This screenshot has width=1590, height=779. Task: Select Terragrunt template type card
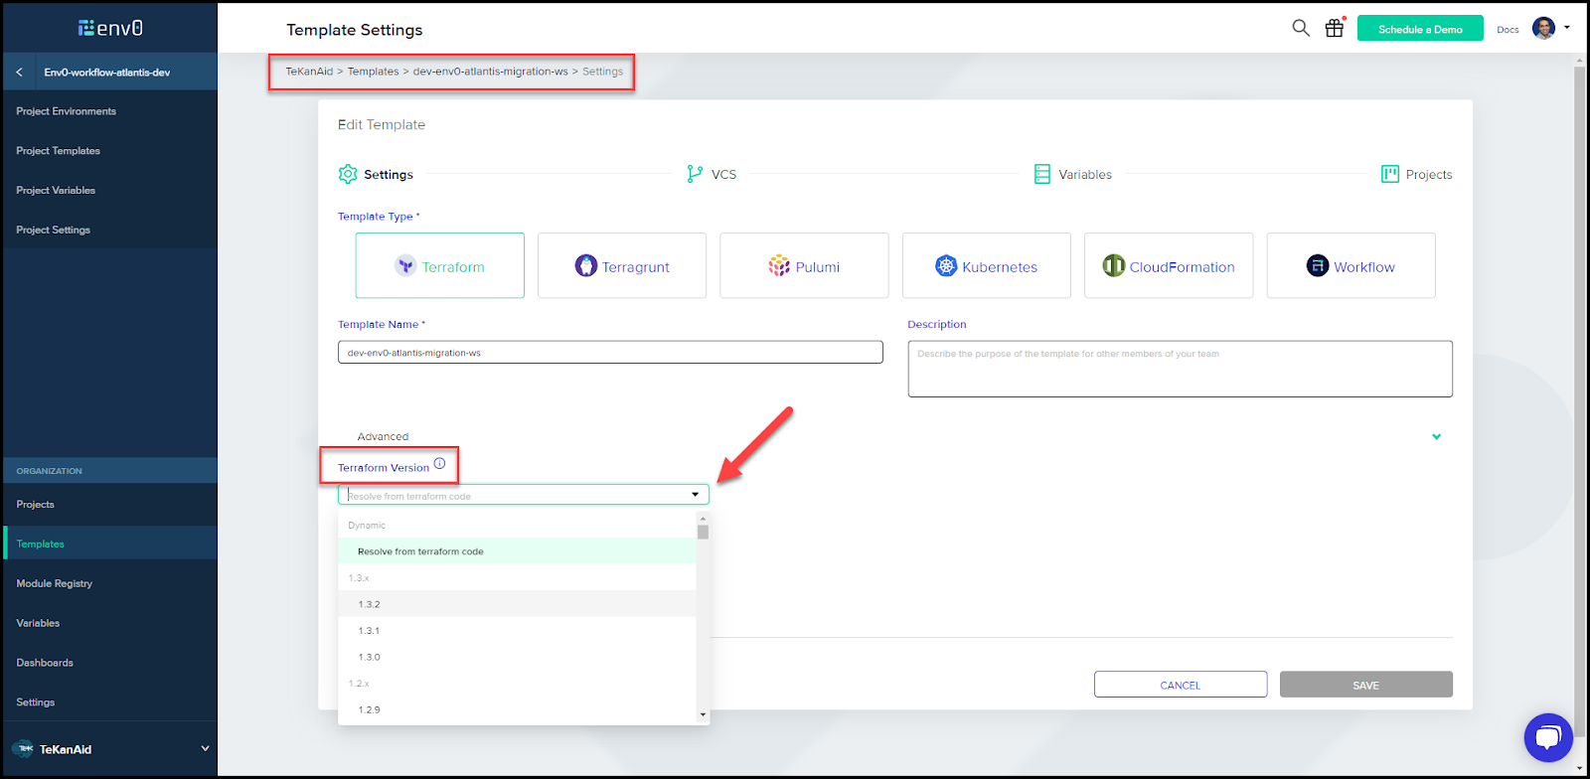[x=622, y=265]
